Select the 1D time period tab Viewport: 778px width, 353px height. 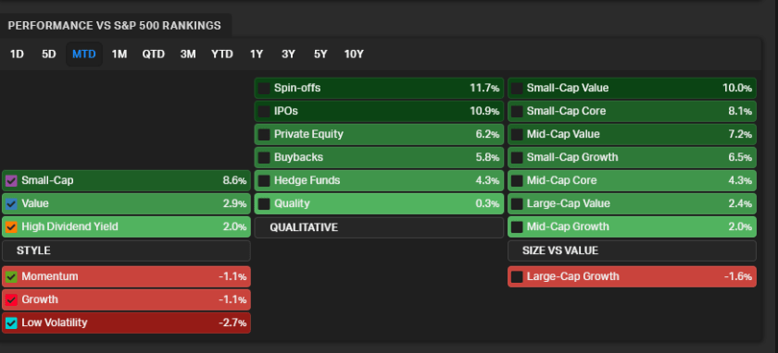click(x=18, y=54)
